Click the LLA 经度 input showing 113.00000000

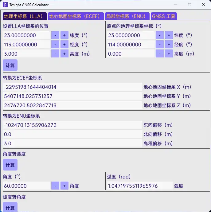click(26, 45)
